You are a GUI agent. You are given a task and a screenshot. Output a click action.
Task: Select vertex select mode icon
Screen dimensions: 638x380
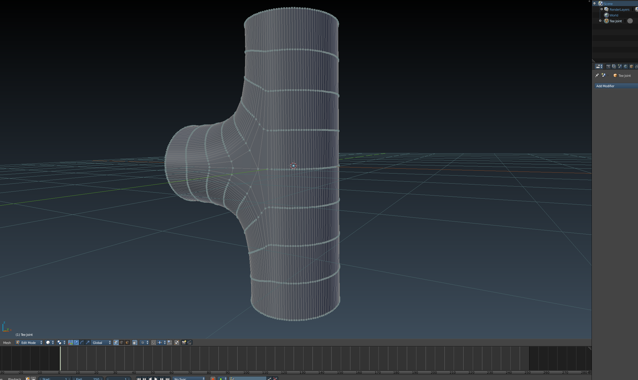tap(116, 342)
